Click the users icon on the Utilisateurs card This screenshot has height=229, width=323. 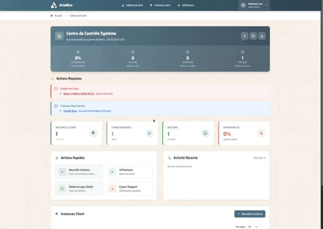112,172
